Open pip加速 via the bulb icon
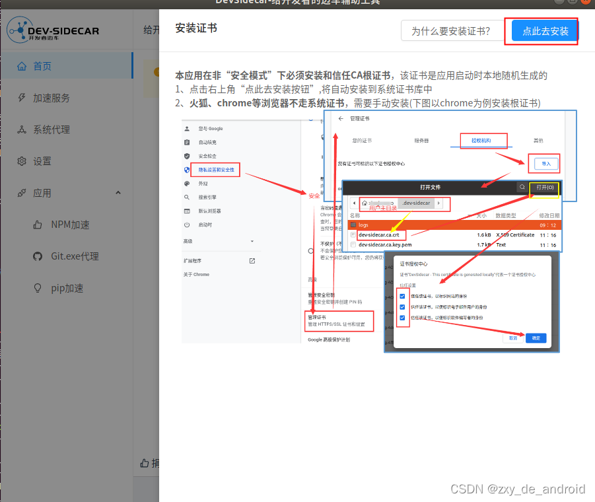Screen dimensions: 595x502 coord(38,289)
